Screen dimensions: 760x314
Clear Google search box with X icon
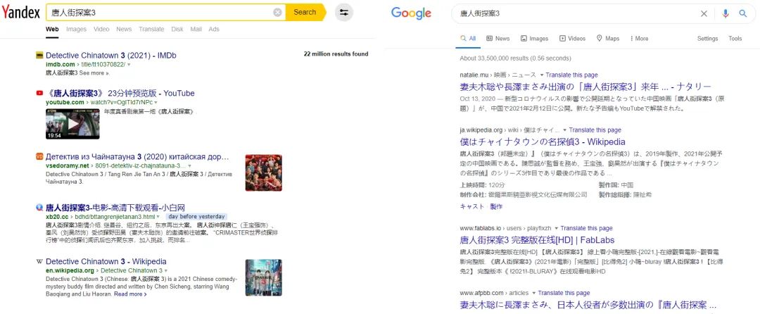704,13
